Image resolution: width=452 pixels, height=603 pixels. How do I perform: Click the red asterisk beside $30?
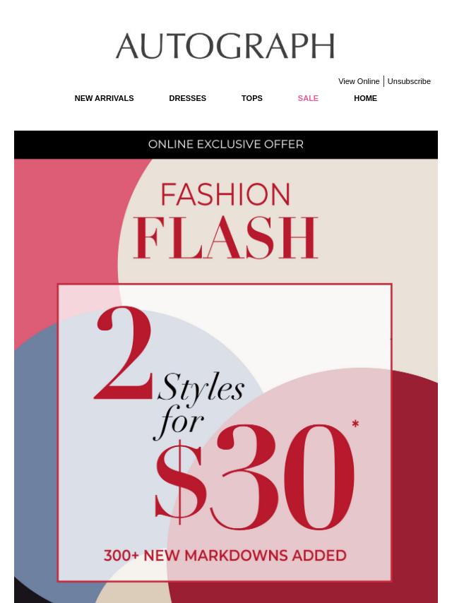355,424
